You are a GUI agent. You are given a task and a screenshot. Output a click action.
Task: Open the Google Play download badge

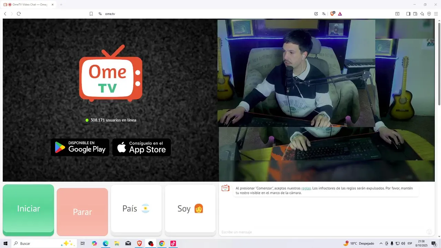coord(80,147)
